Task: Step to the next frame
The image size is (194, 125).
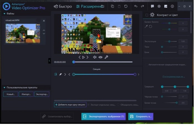Action: (x=88, y=57)
